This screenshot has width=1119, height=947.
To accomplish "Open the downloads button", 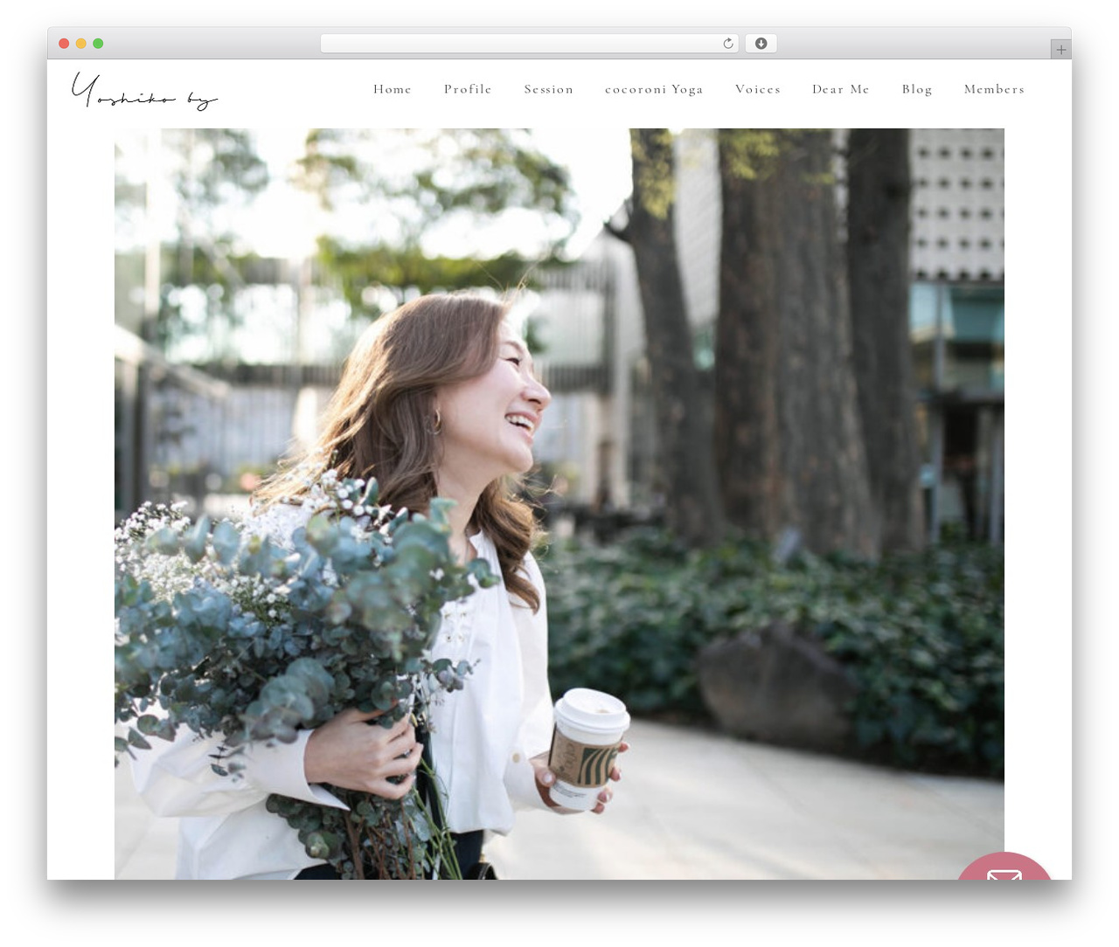I will click(761, 44).
